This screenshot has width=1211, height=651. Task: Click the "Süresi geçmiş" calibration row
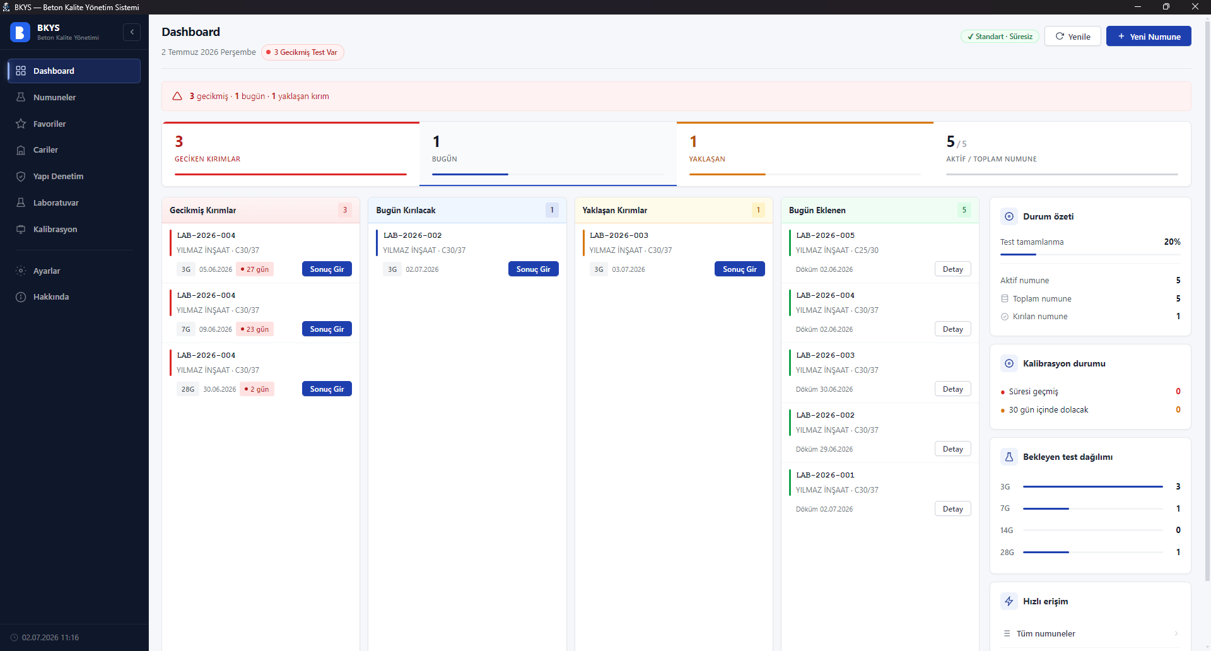(1090, 392)
